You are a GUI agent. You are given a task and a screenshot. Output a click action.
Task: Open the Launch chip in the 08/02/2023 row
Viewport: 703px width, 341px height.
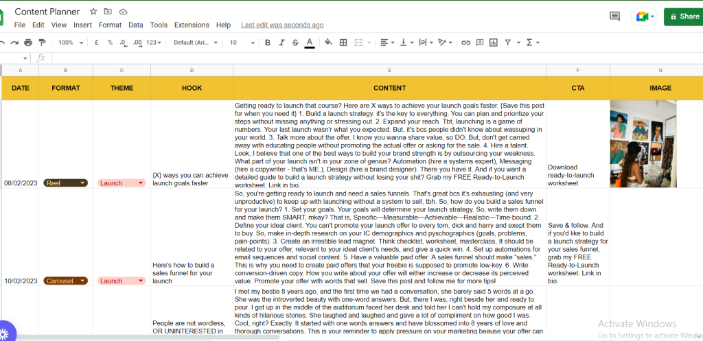tap(122, 183)
